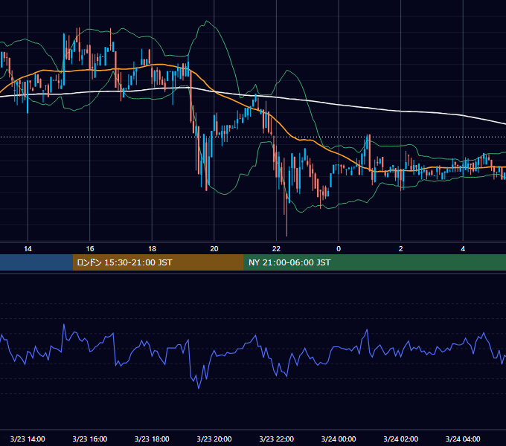
Task: Click the 4 hour label on price chart axis
Action: (x=463, y=249)
